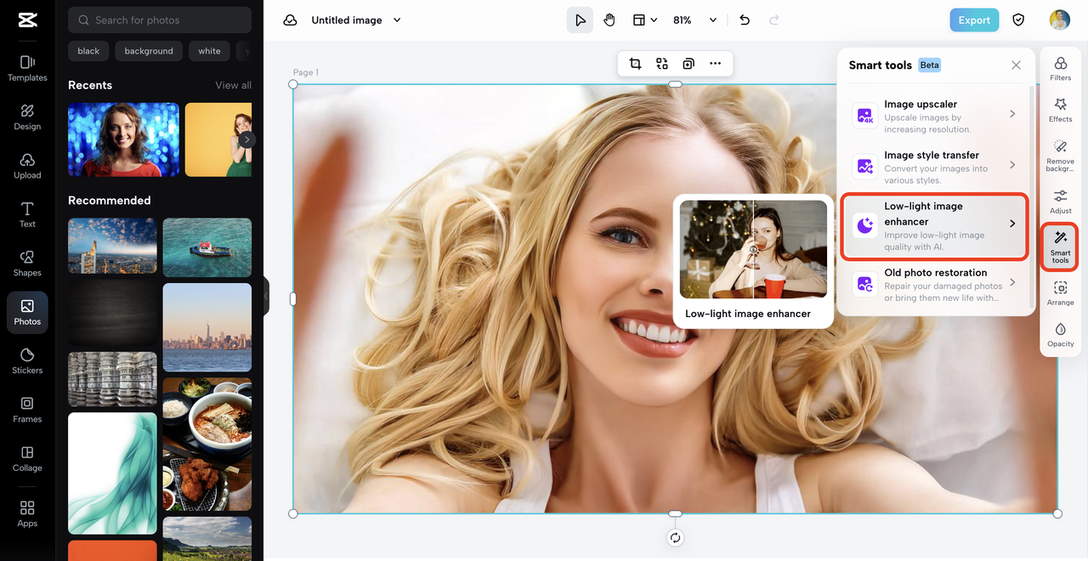Screen dimensions: 1088x561
Task: Click the CapCut logo icon
Action: 27,20
